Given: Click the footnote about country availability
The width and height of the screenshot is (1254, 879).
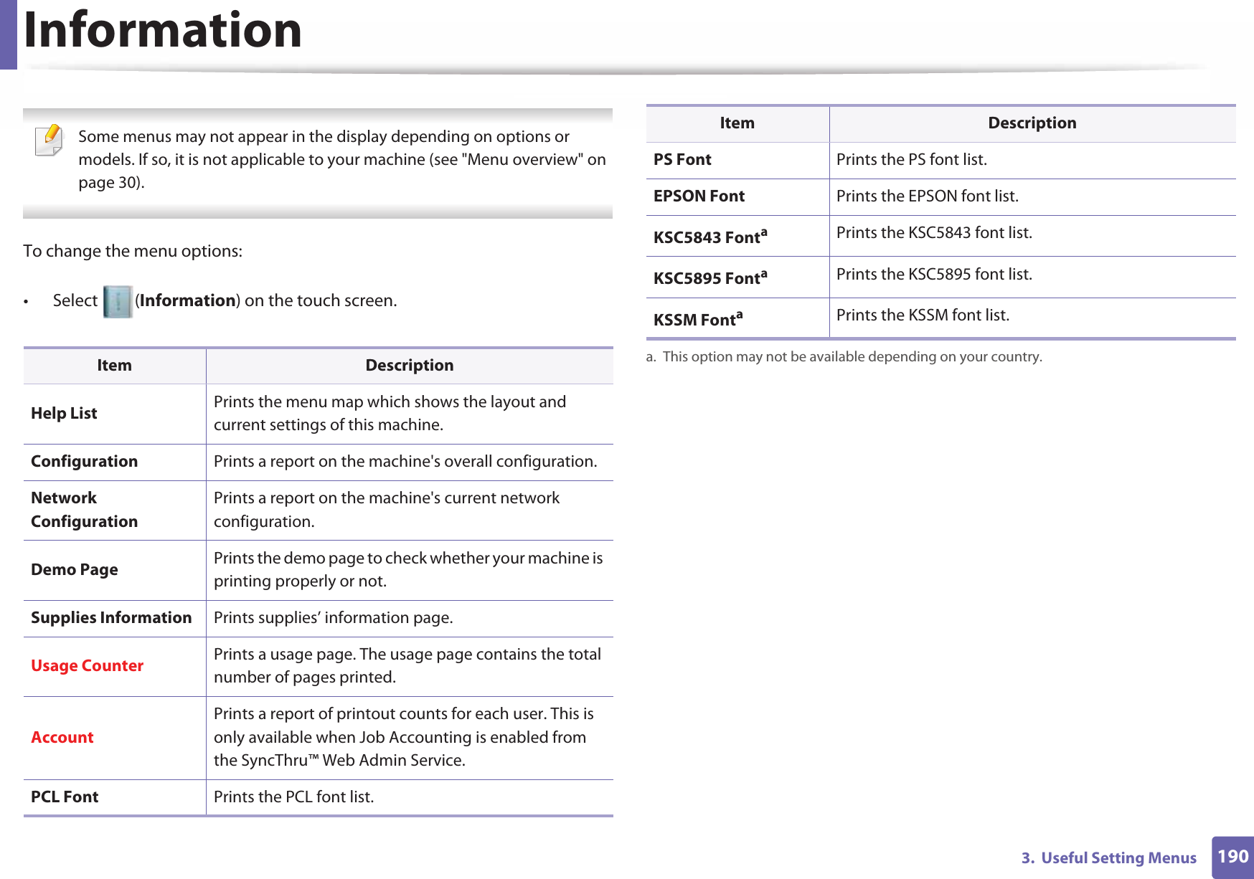Looking at the screenshot, I should tap(844, 357).
